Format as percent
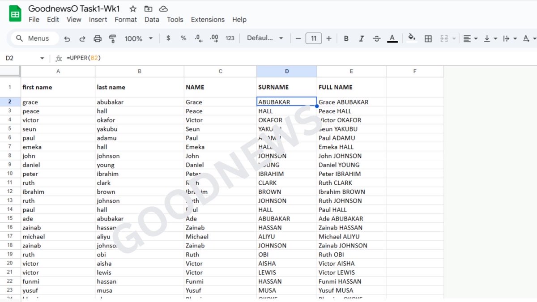 tap(183, 38)
